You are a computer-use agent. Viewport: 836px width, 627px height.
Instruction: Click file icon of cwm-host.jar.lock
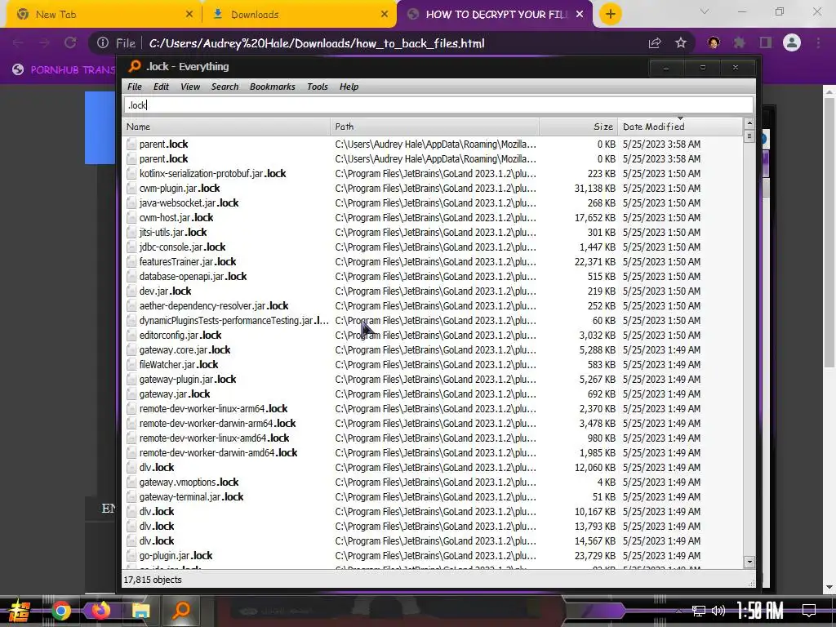[131, 217]
